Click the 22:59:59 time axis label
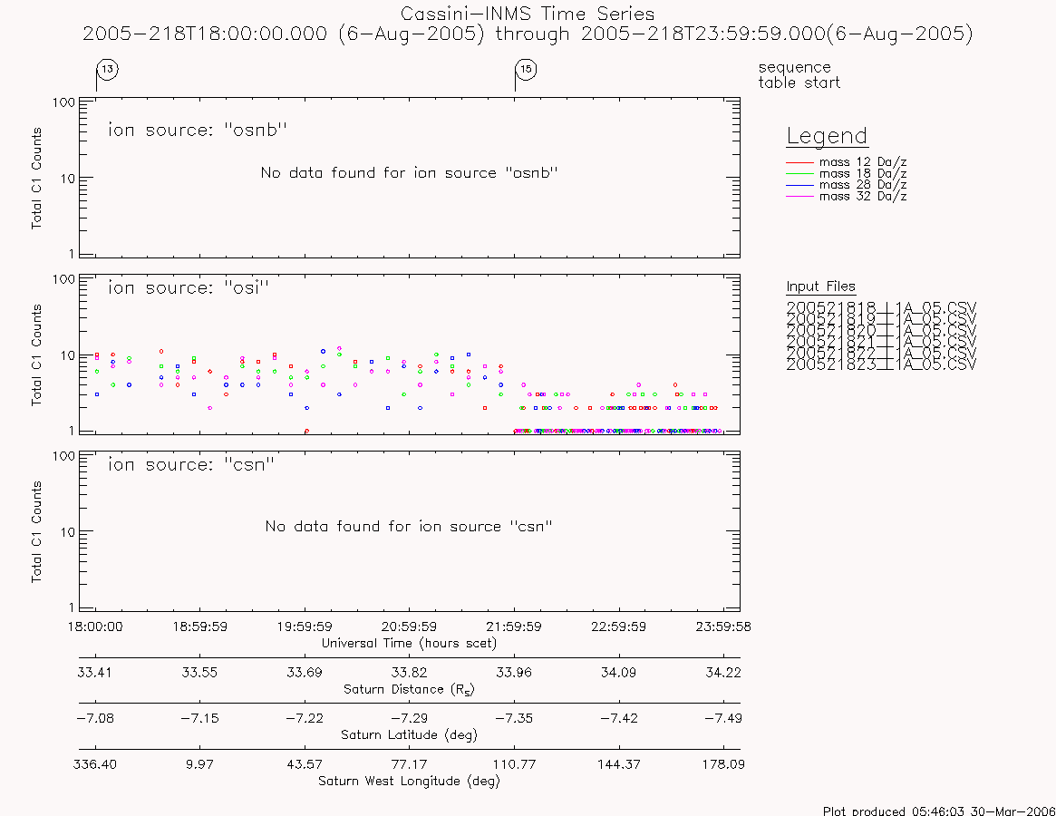The height and width of the screenshot is (816, 1056). [x=618, y=627]
